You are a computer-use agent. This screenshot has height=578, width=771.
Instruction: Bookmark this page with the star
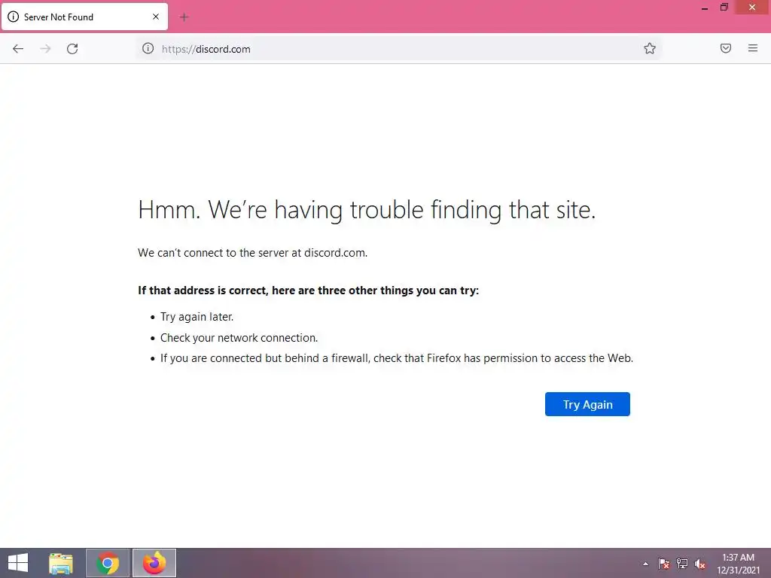pos(650,48)
